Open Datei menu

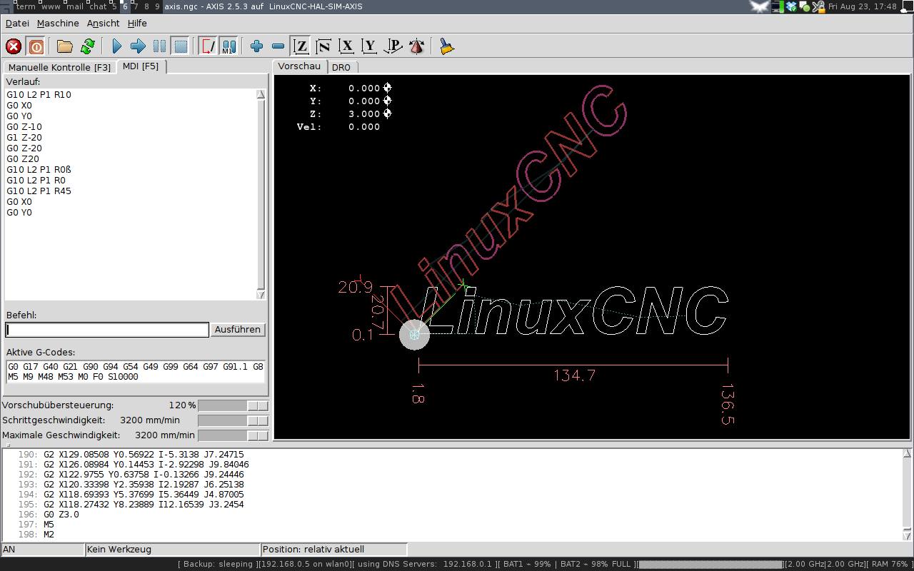(x=17, y=23)
